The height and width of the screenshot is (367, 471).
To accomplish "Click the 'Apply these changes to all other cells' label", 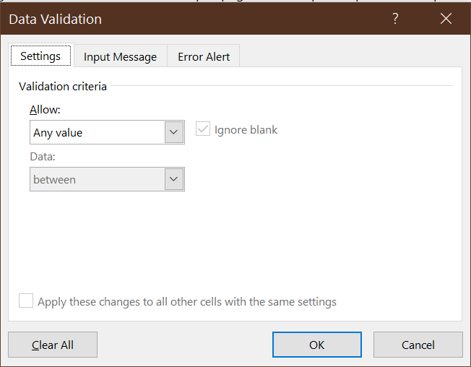I will coord(187,302).
